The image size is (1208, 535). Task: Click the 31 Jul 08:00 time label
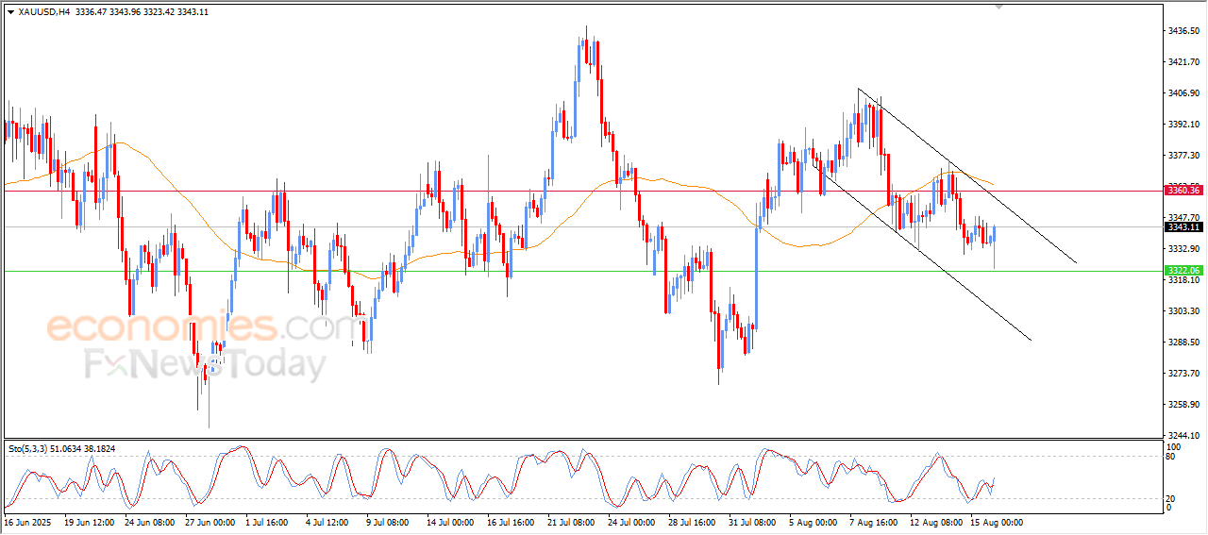click(x=752, y=522)
